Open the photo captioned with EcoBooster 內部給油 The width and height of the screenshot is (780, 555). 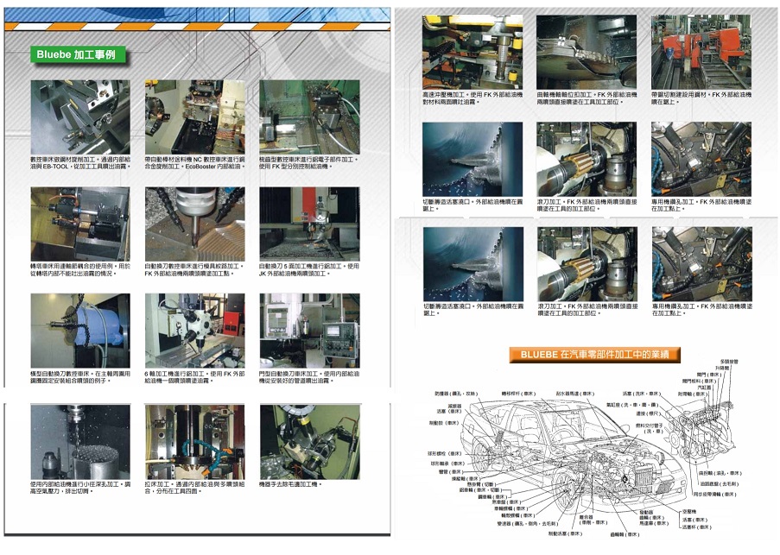[195, 117]
